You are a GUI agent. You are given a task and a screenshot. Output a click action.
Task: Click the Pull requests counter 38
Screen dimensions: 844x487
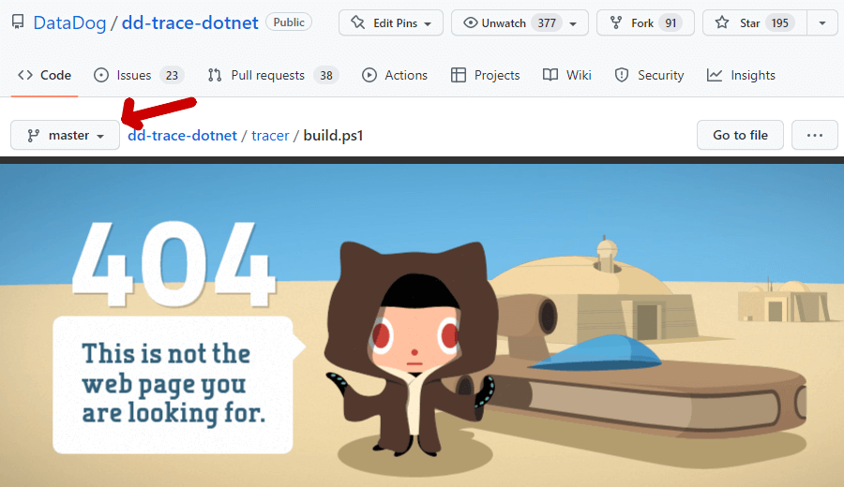[x=326, y=76]
